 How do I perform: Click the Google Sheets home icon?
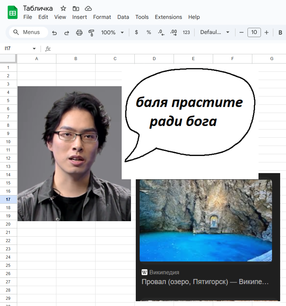coord(13,13)
